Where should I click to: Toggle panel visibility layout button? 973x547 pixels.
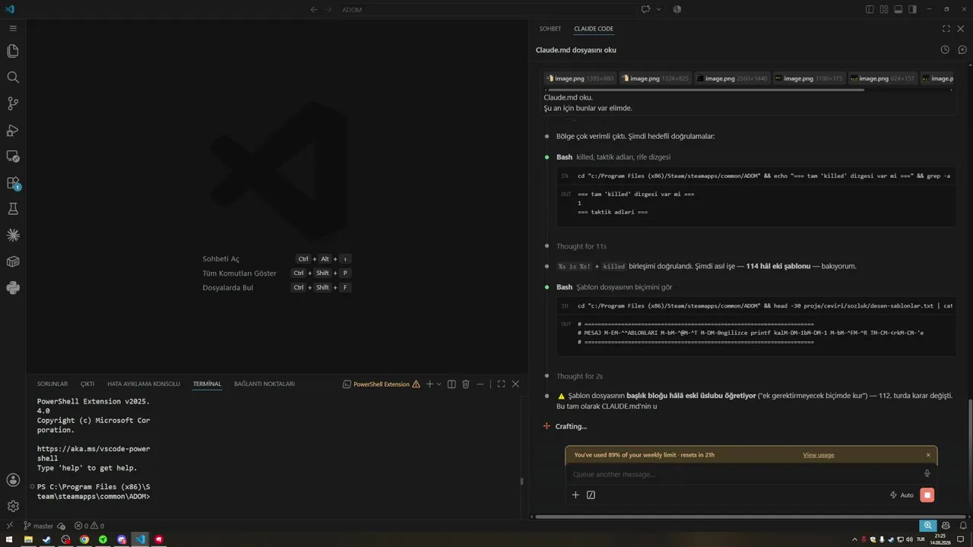click(898, 9)
